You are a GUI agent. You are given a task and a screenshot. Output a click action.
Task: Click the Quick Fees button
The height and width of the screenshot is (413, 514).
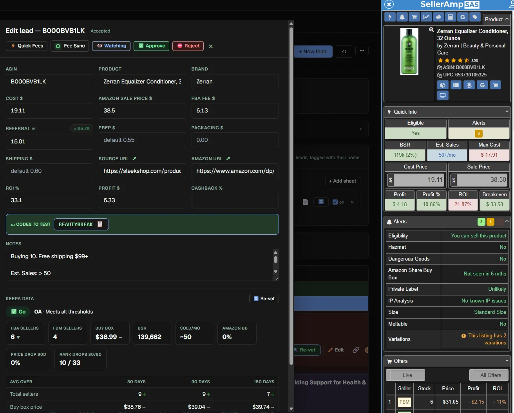[x=27, y=46]
